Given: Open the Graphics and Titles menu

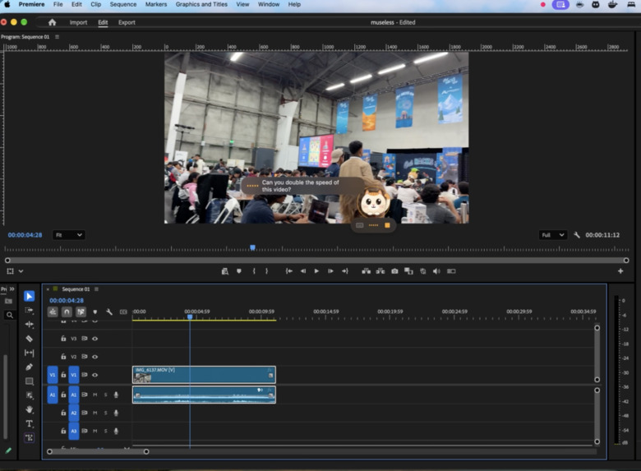Looking at the screenshot, I should tap(201, 4).
